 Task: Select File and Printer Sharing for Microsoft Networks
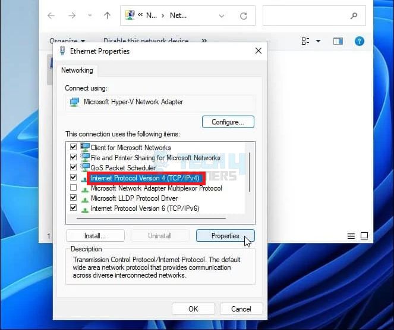[x=155, y=158]
